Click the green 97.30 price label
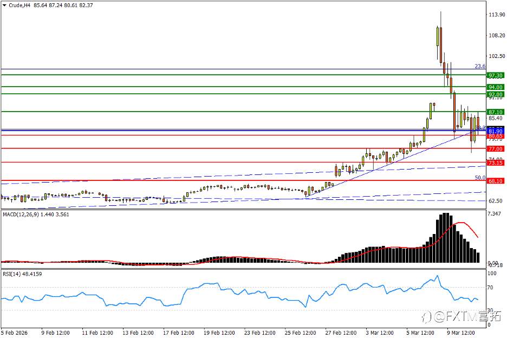 (x=496, y=75)
